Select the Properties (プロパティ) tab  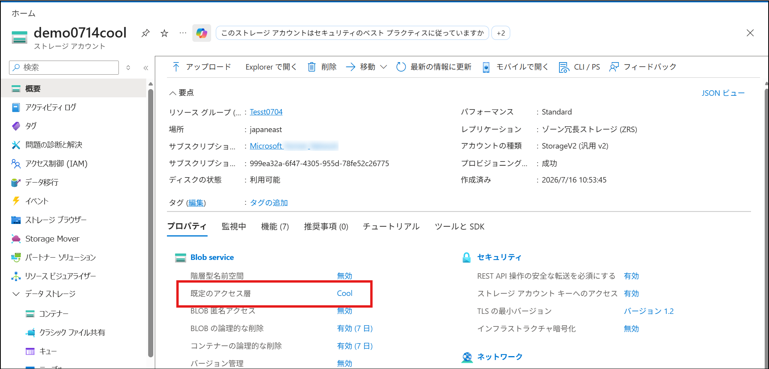point(187,226)
